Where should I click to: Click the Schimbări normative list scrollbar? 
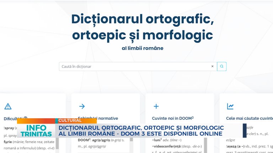tap(132, 140)
